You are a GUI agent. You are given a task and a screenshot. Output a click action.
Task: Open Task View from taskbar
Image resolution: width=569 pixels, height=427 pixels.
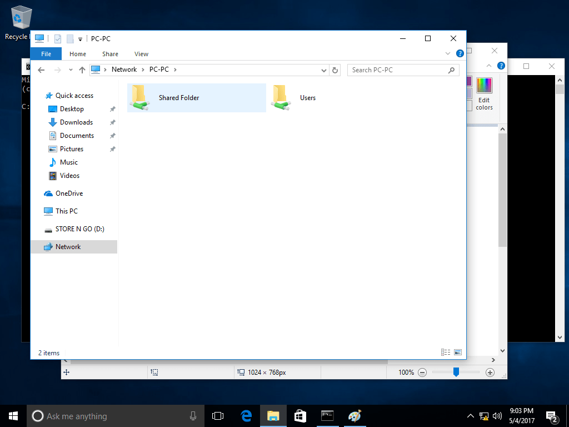[x=218, y=416]
